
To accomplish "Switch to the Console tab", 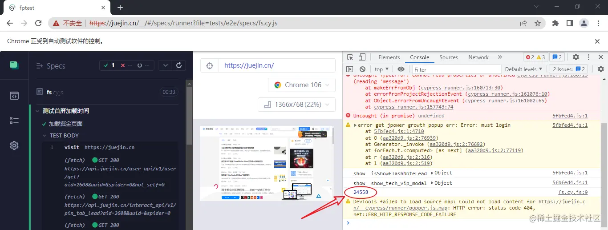I will tap(419, 57).
